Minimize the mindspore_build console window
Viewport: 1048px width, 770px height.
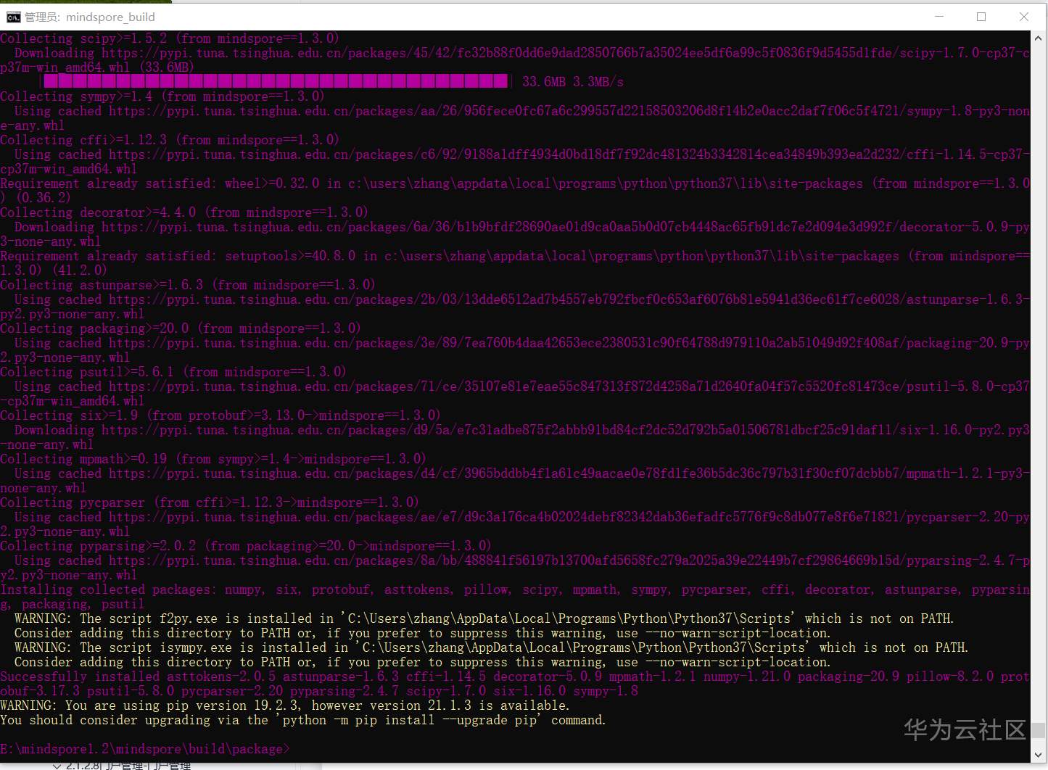pos(939,17)
